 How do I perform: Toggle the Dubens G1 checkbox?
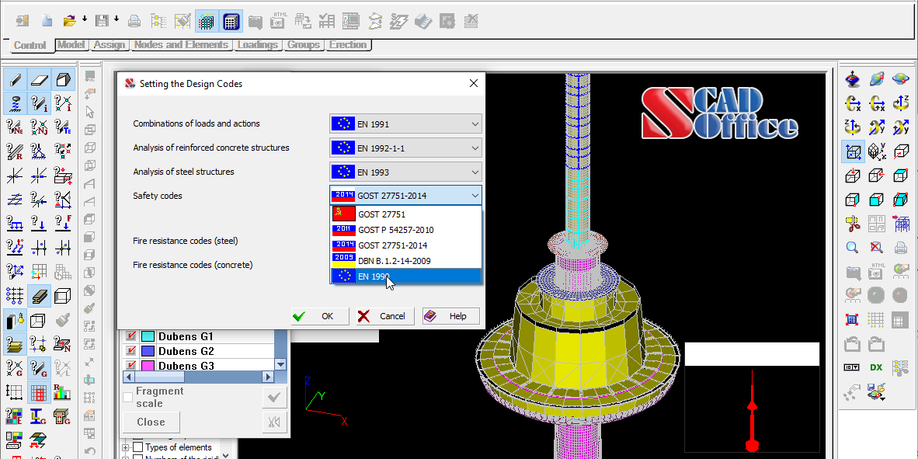130,336
